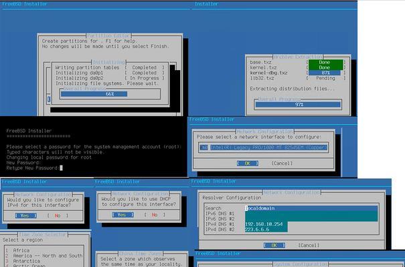
Task: Click OK in the network interface selection dialog
Action: click(248, 164)
